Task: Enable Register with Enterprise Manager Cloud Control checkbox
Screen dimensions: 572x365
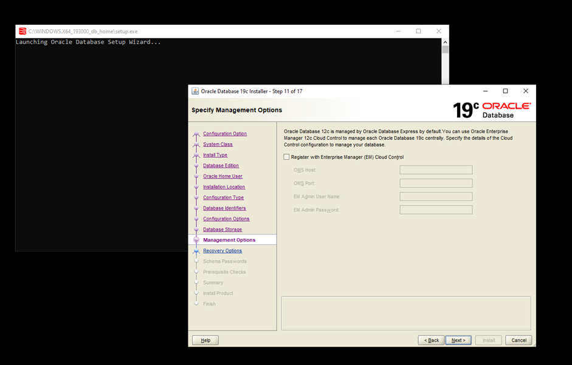Action: tap(286, 157)
